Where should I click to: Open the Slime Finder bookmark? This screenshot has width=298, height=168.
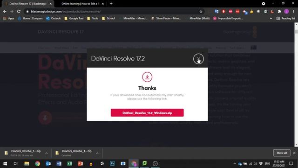tap(166, 18)
